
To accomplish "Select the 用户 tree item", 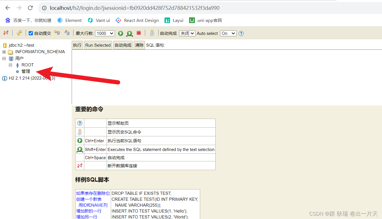I will [19, 58].
